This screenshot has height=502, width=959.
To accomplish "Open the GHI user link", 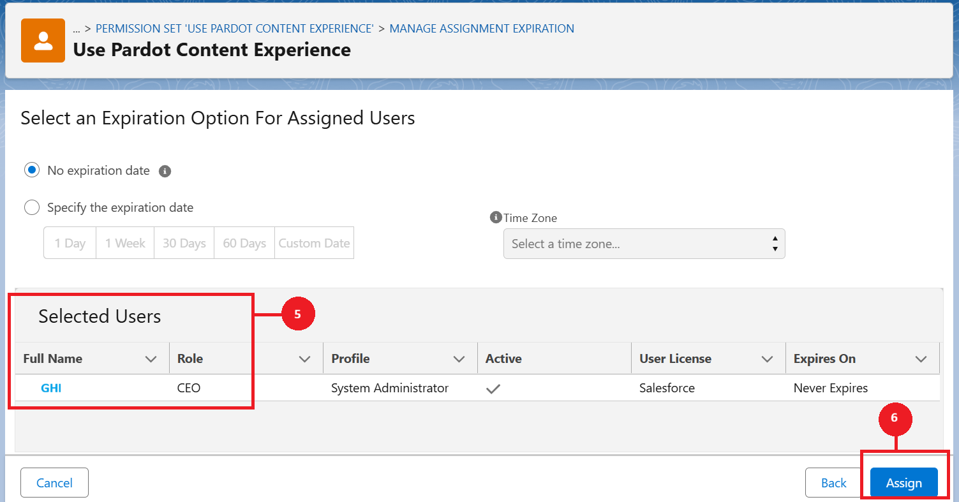I will pyautogui.click(x=51, y=388).
